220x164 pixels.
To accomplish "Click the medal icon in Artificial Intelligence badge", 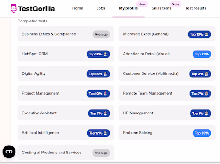I will click(106, 133).
